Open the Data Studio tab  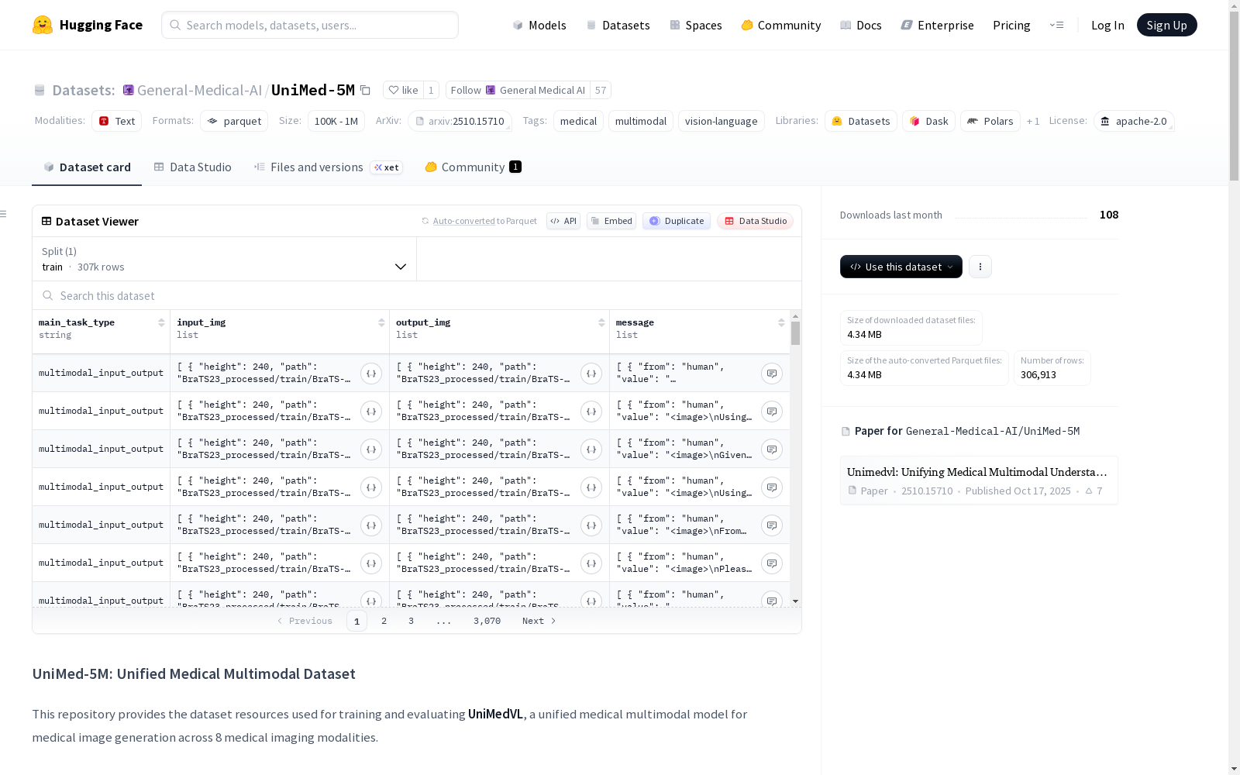(x=193, y=167)
